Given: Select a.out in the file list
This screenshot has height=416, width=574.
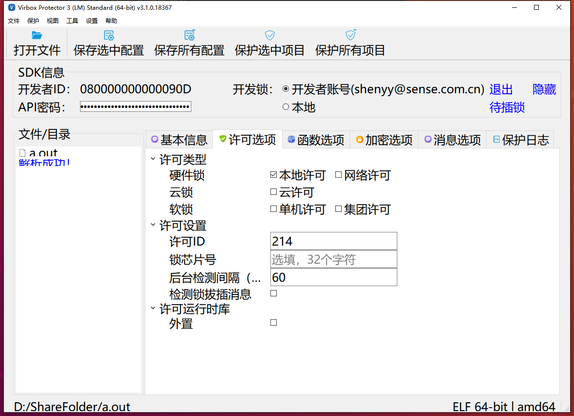Looking at the screenshot, I should [43, 153].
